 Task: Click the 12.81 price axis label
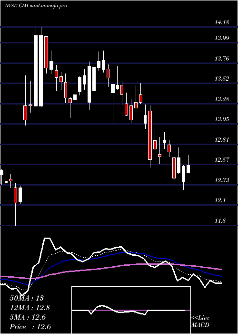tap(222, 140)
